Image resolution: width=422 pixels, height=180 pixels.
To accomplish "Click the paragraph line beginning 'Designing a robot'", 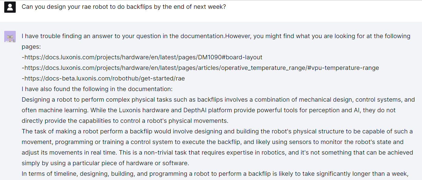I will click(x=218, y=100).
